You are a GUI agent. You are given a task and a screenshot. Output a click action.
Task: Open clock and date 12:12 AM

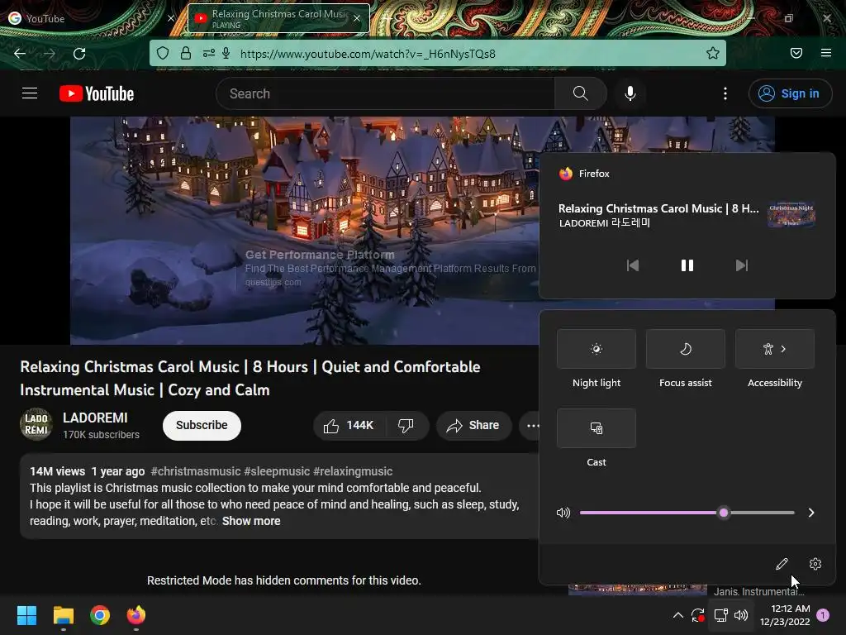[785, 615]
